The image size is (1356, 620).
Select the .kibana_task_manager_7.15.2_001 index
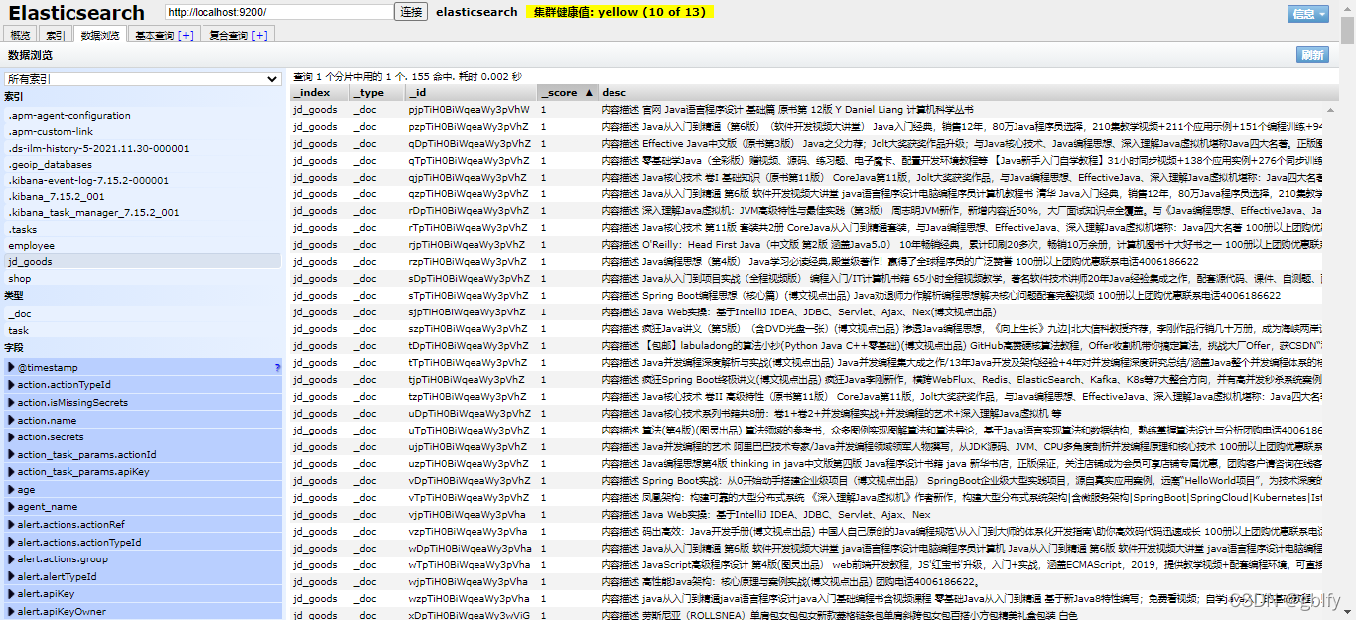[x=142, y=212]
